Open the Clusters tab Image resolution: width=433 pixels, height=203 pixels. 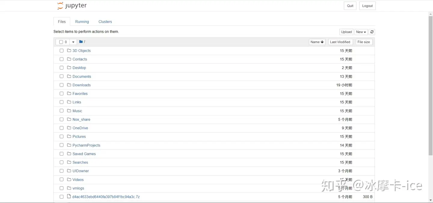click(105, 22)
